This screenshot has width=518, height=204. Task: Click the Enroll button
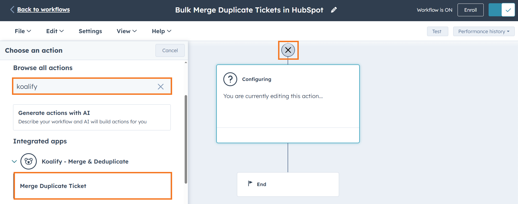470,10
